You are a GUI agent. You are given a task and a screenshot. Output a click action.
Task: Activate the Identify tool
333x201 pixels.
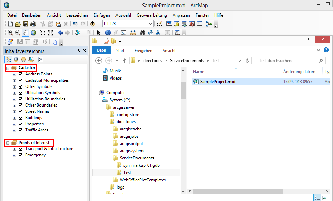(x=108, y=33)
